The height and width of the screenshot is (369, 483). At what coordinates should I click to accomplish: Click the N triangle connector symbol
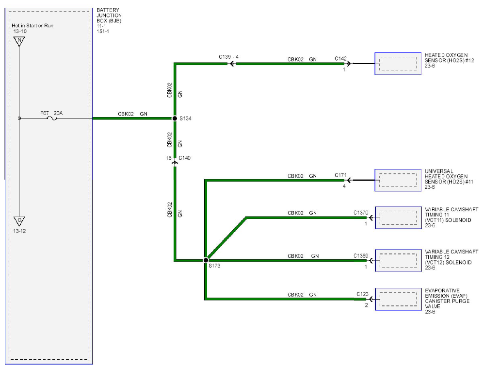(19, 41)
